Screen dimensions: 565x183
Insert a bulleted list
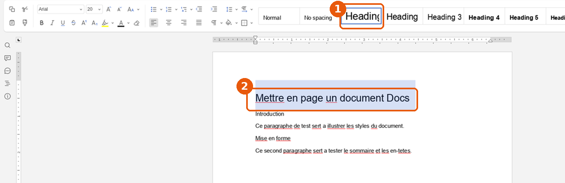(x=153, y=9)
